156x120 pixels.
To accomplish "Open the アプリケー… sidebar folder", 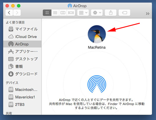I will (22, 52).
